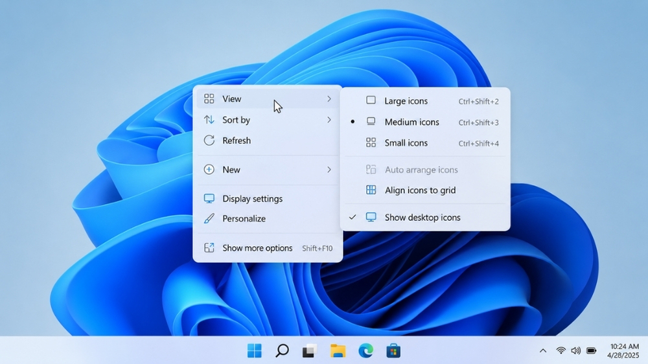Click the Align icons to grid icon
This screenshot has height=364, width=648.
click(x=371, y=190)
